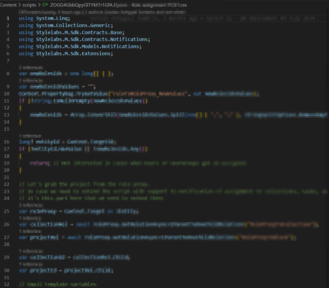Click line number 22 in gutter

click(x=7, y=184)
